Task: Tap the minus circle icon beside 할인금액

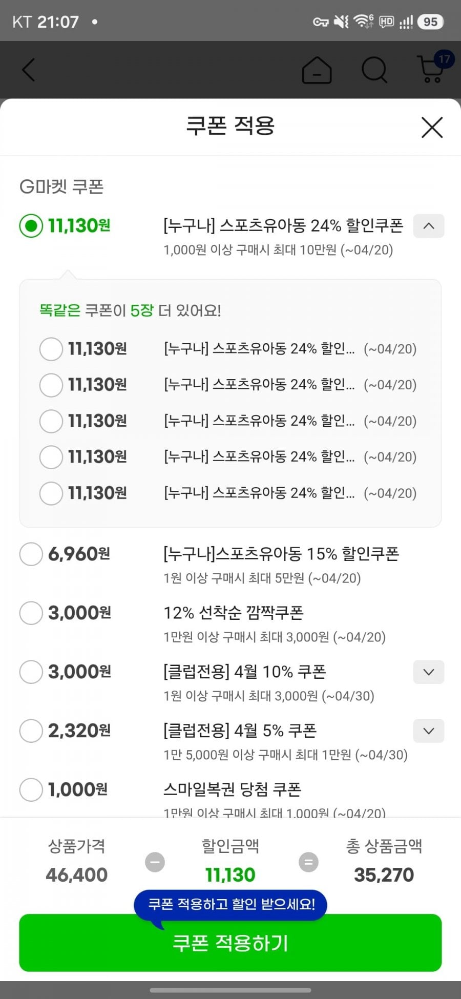Action: click(155, 862)
